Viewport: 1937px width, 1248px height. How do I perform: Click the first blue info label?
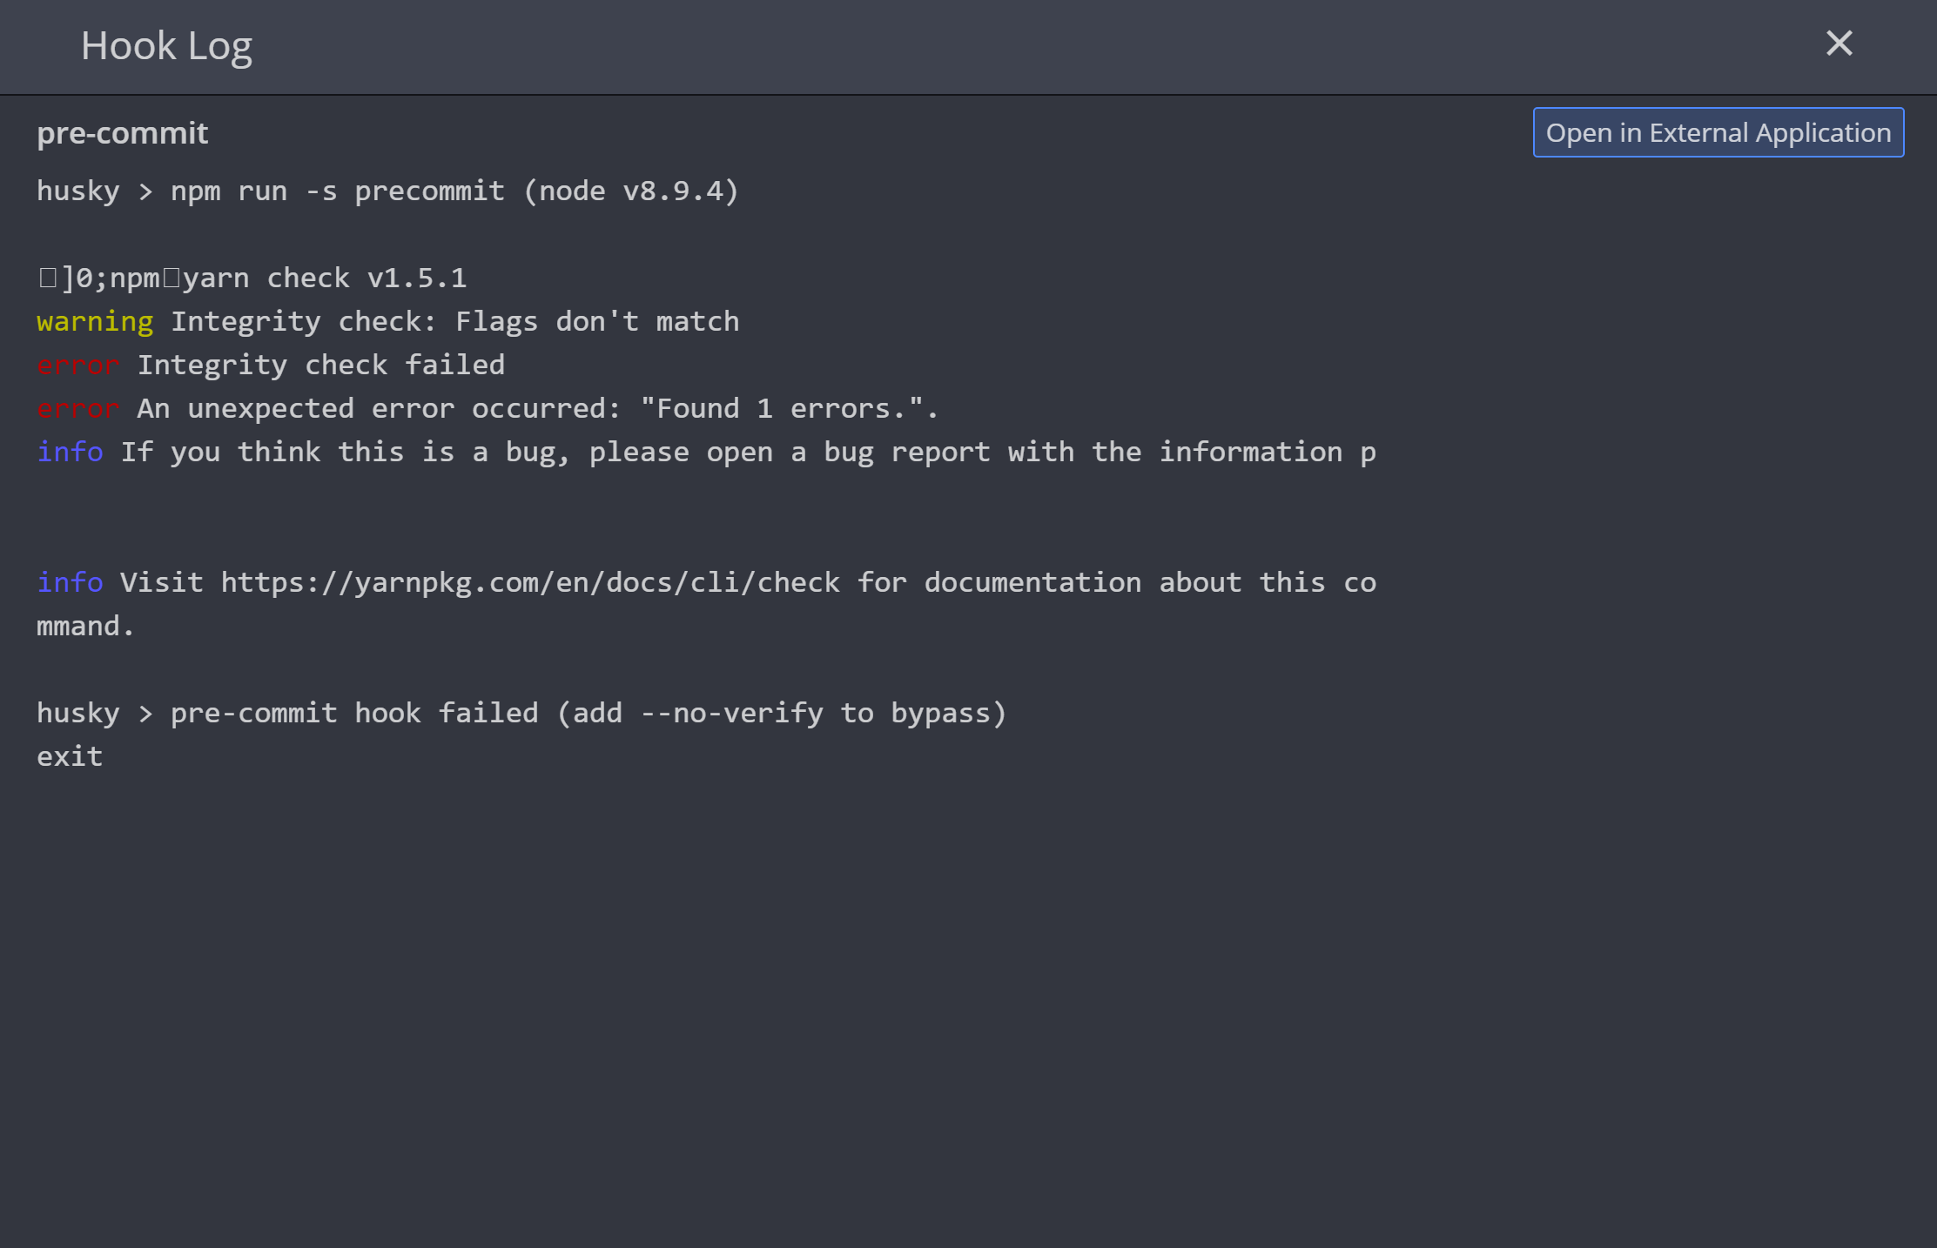pyautogui.click(x=70, y=452)
